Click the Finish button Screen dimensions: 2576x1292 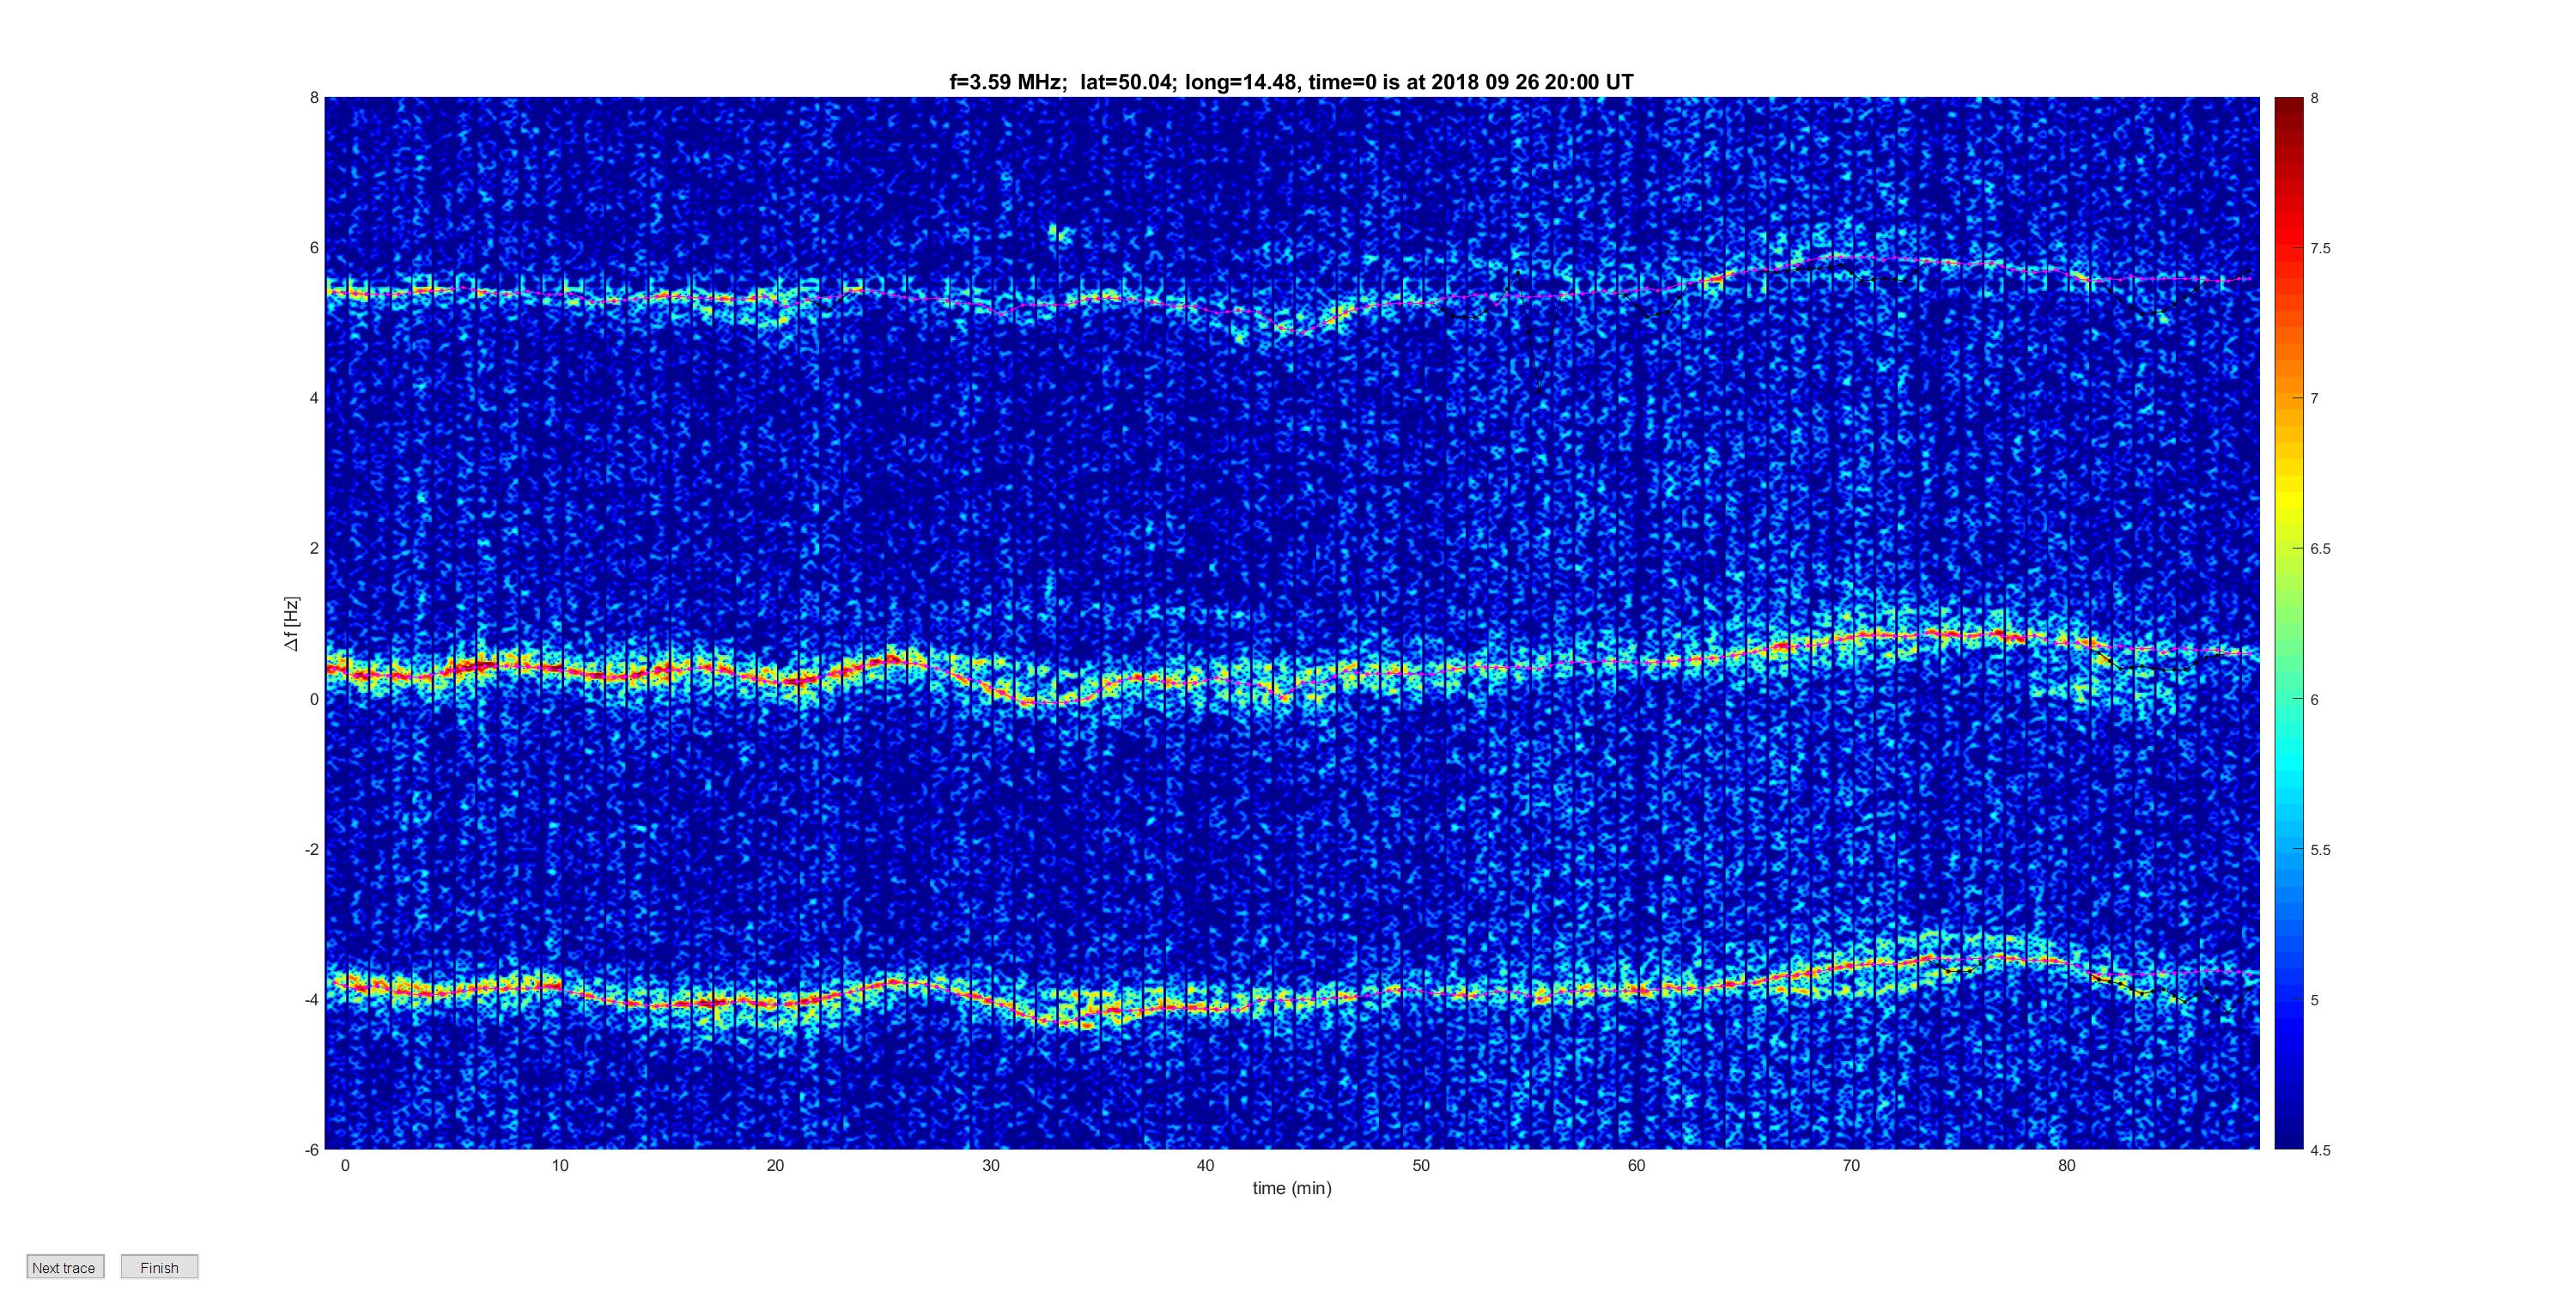(160, 1267)
